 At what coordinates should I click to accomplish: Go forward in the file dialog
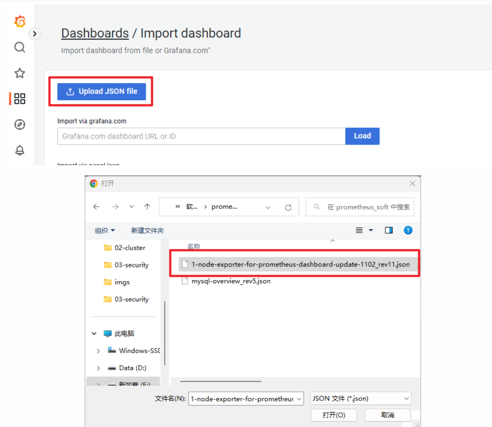coord(115,207)
